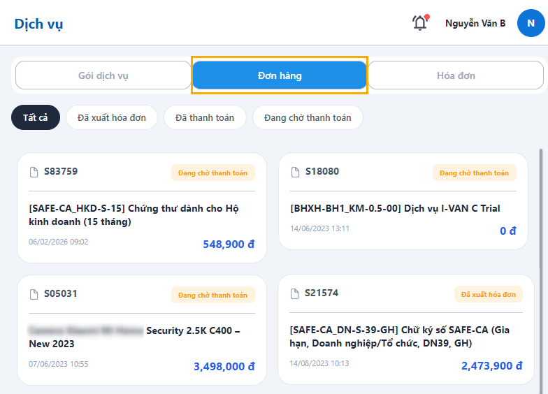Open order number S18080
This screenshot has width=548, height=394.
[x=322, y=171]
